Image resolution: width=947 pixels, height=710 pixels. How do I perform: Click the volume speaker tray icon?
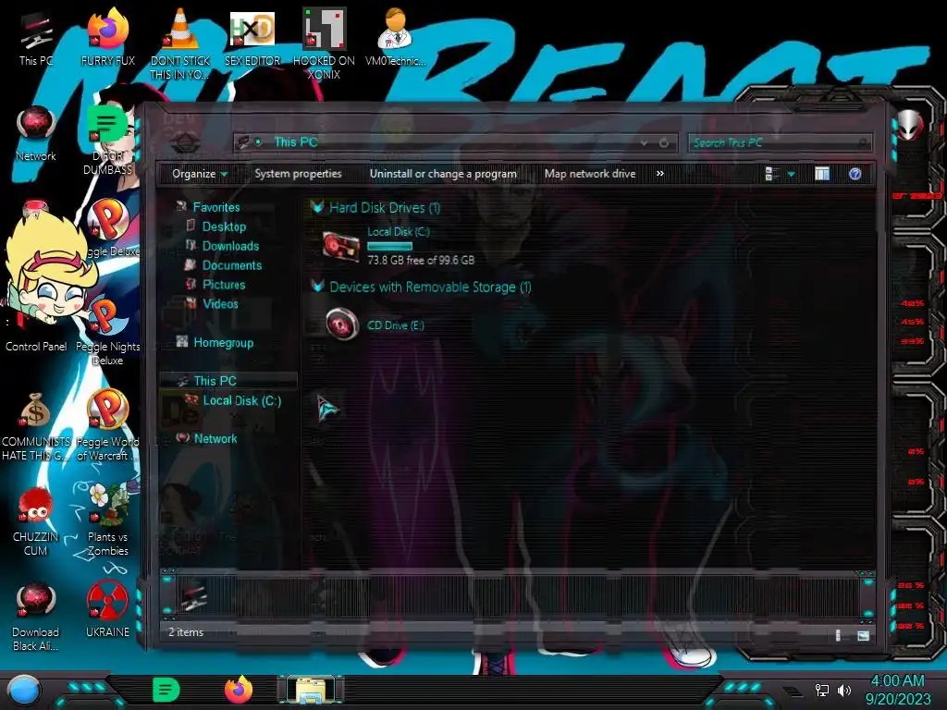click(843, 690)
